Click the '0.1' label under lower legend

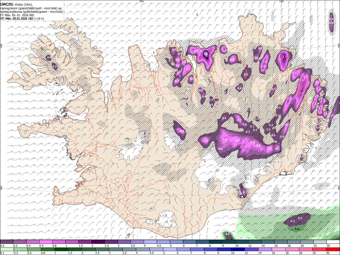point(2,253)
